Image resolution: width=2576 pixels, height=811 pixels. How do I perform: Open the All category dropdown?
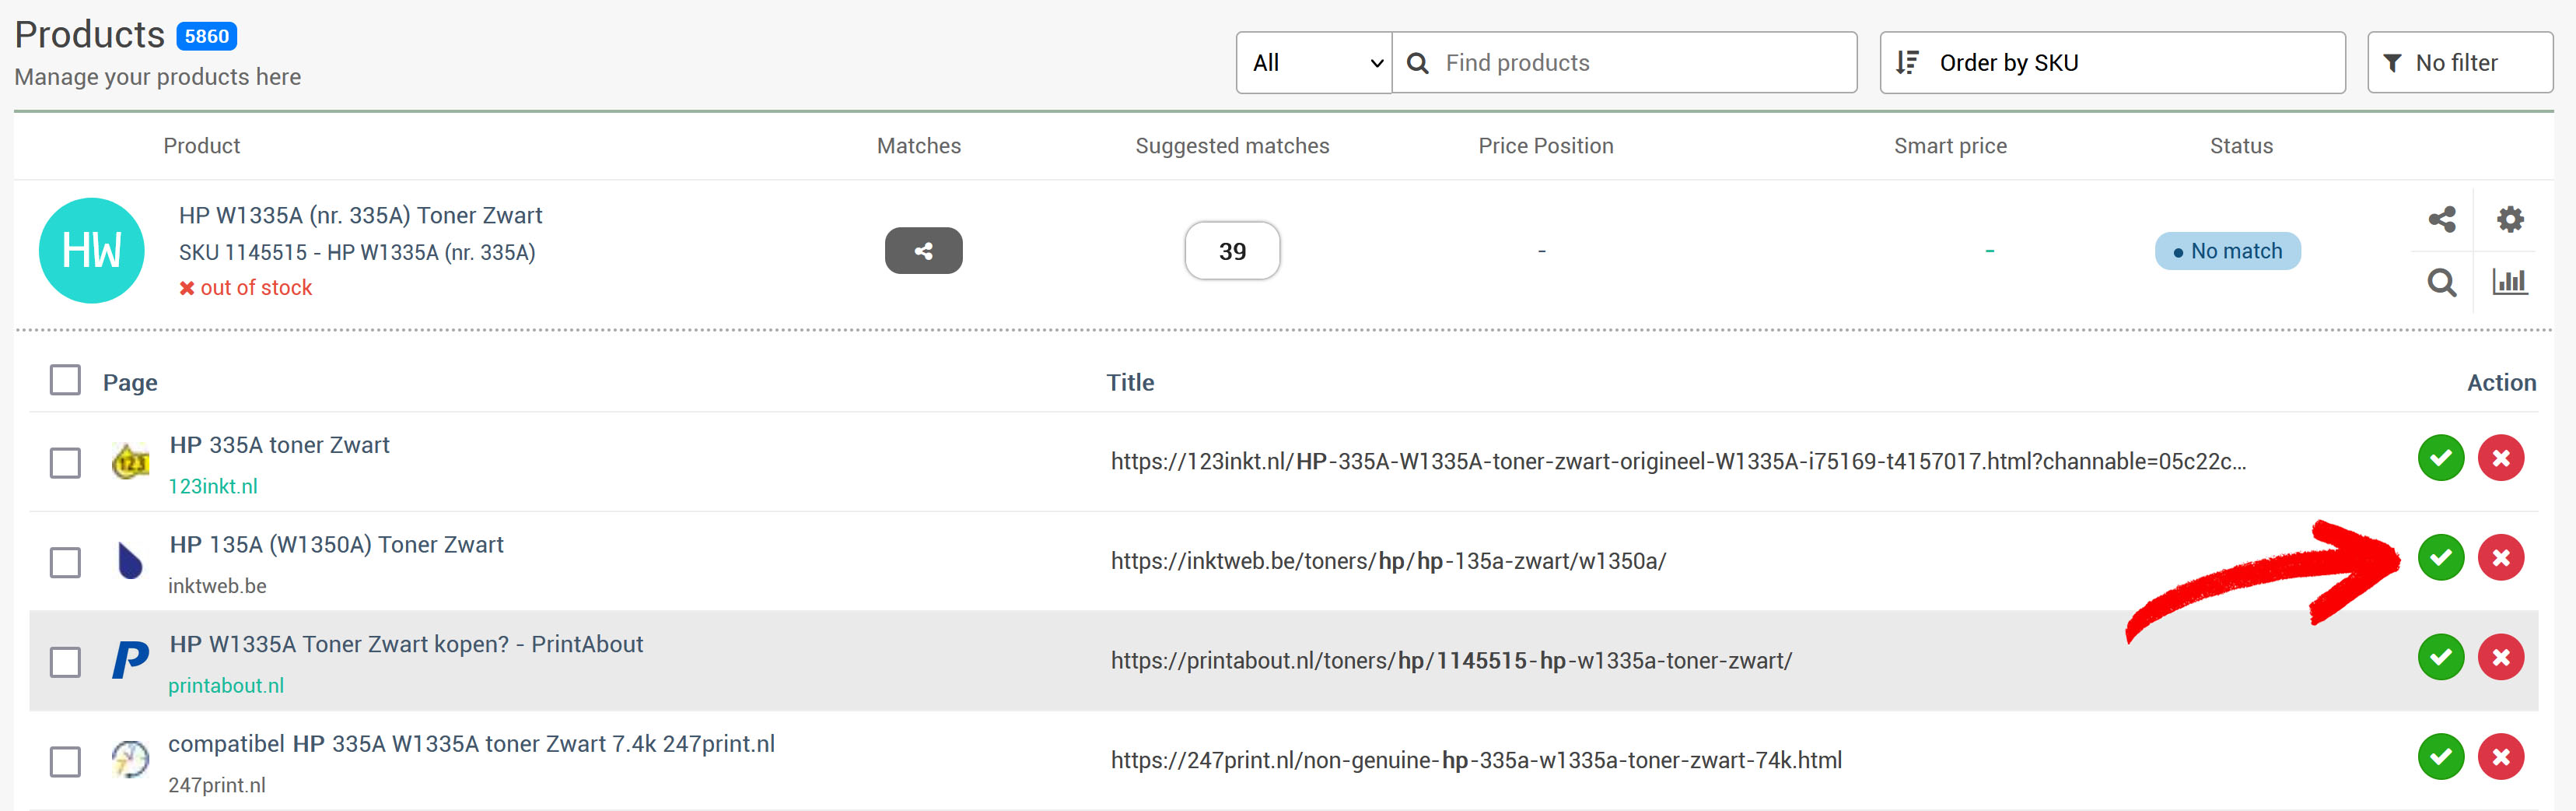click(1313, 63)
